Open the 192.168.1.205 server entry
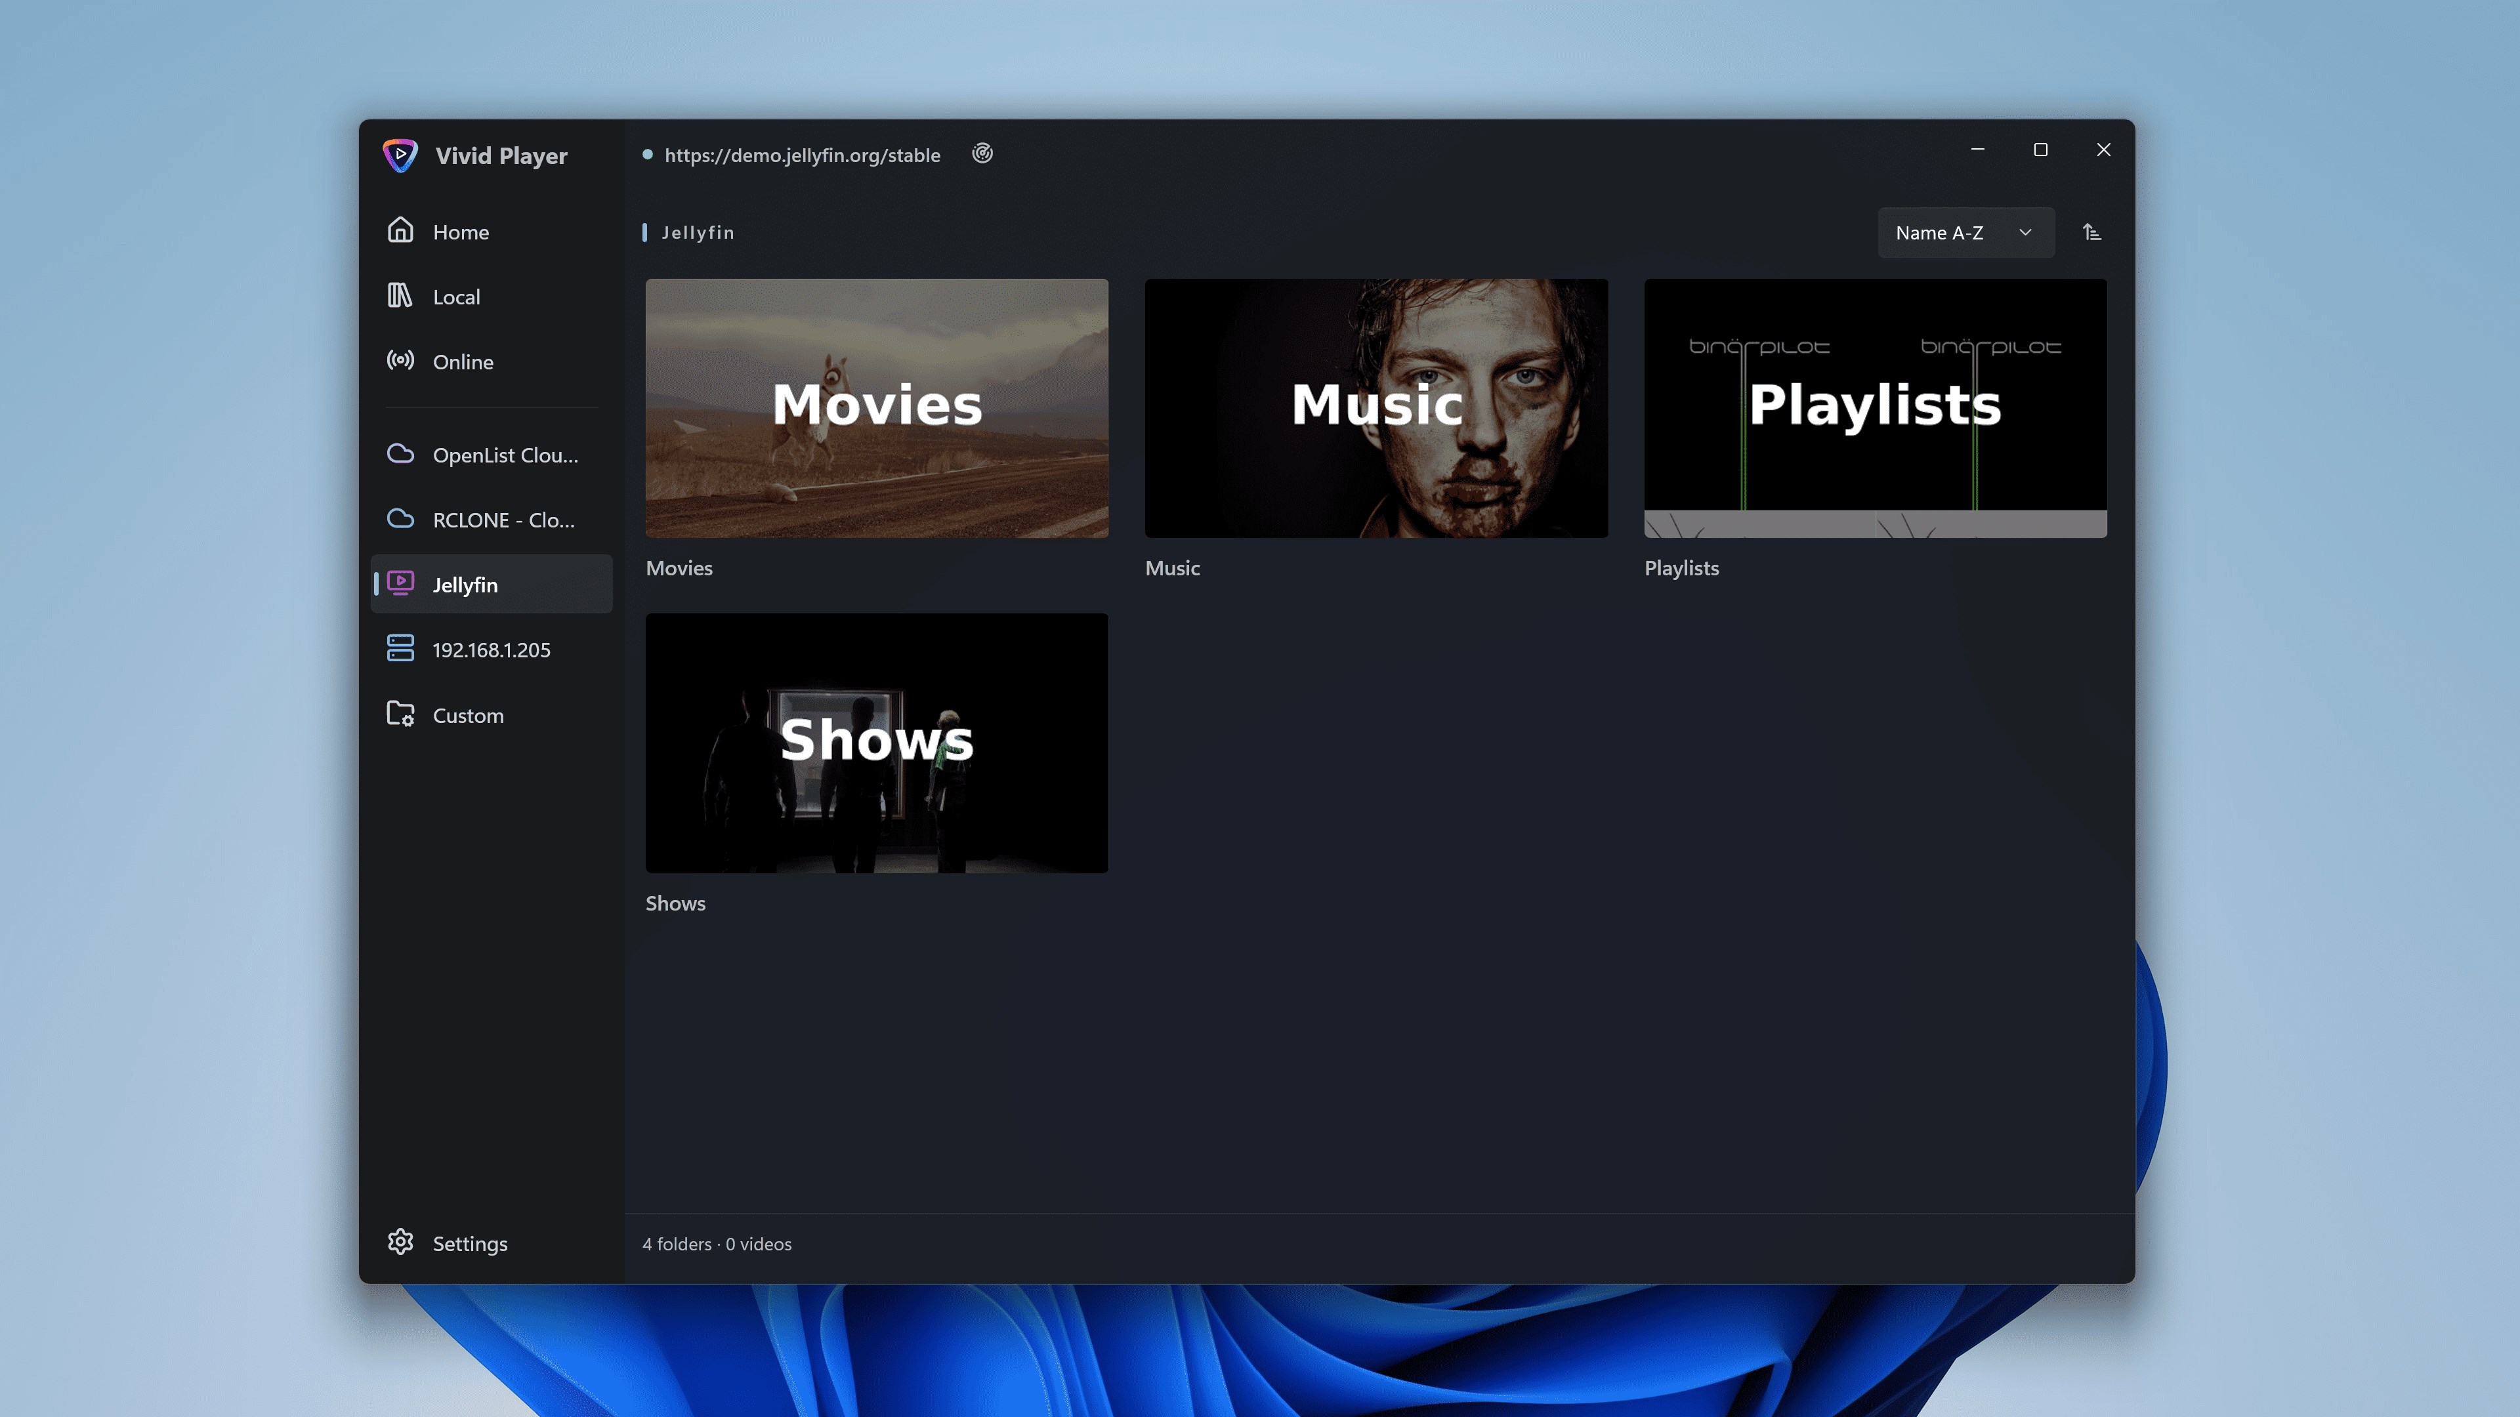Image resolution: width=2520 pixels, height=1417 pixels. click(492, 650)
